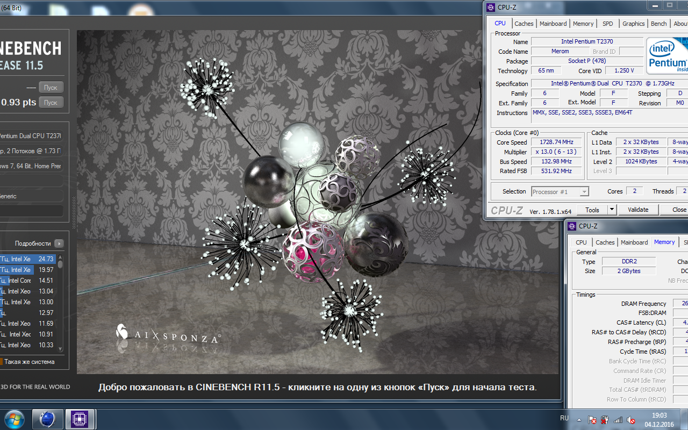Click the memory Type value DDR2
The width and height of the screenshot is (688, 430).
(x=628, y=261)
